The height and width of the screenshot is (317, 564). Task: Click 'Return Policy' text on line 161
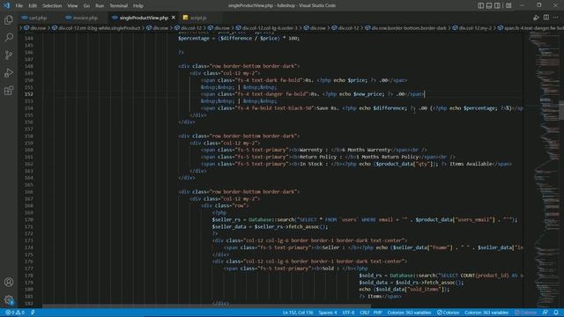pos(317,157)
